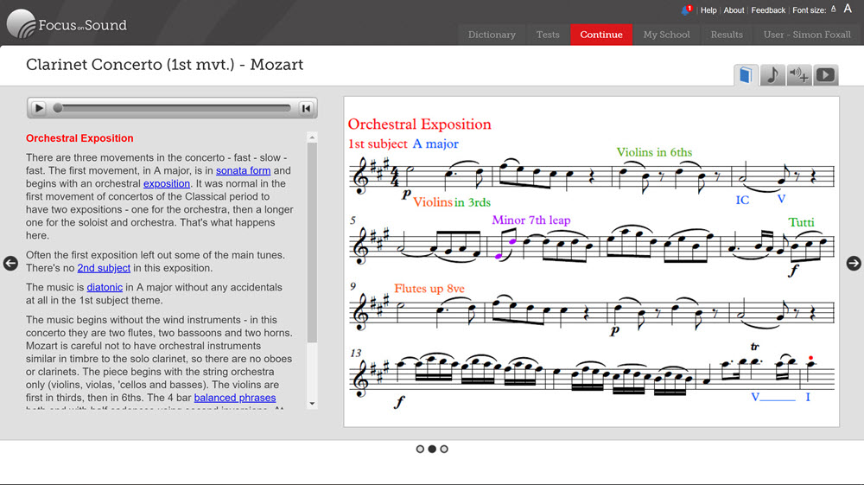Open the balanced phrases link
This screenshot has height=485, width=864.
pyautogui.click(x=235, y=398)
